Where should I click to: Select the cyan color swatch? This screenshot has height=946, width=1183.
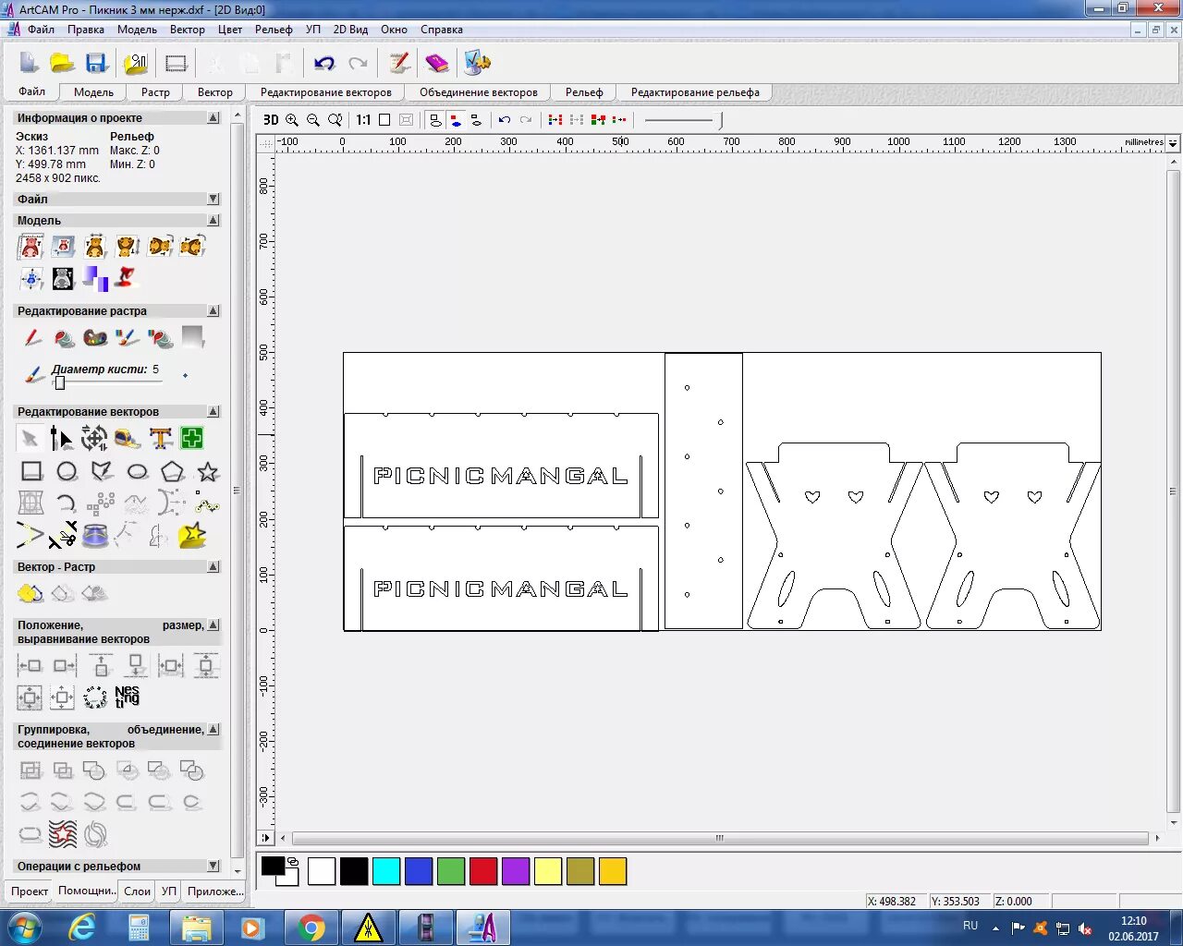tap(386, 871)
